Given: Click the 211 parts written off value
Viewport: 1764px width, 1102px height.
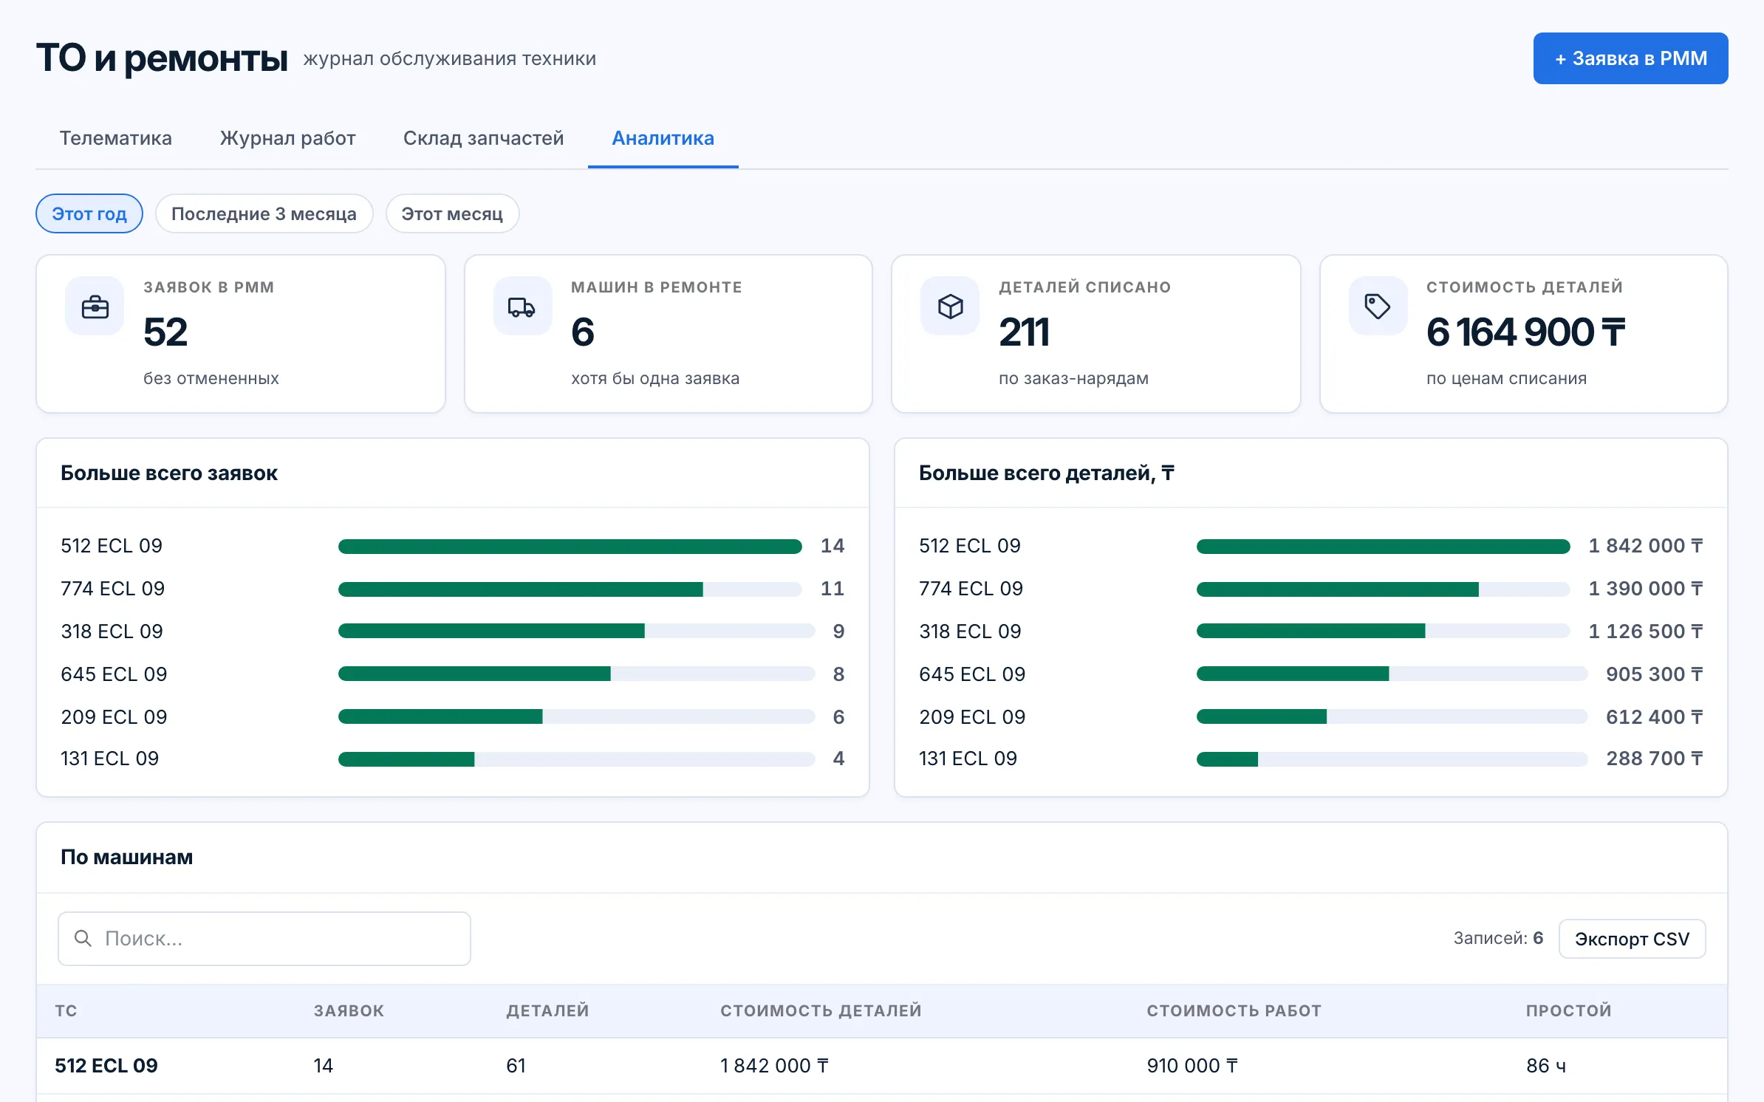Looking at the screenshot, I should point(1025,332).
